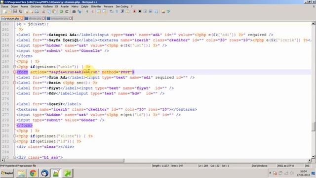Click line number 274 in margin
Viewport: 316px width, 178px height.
(x=6, y=99)
